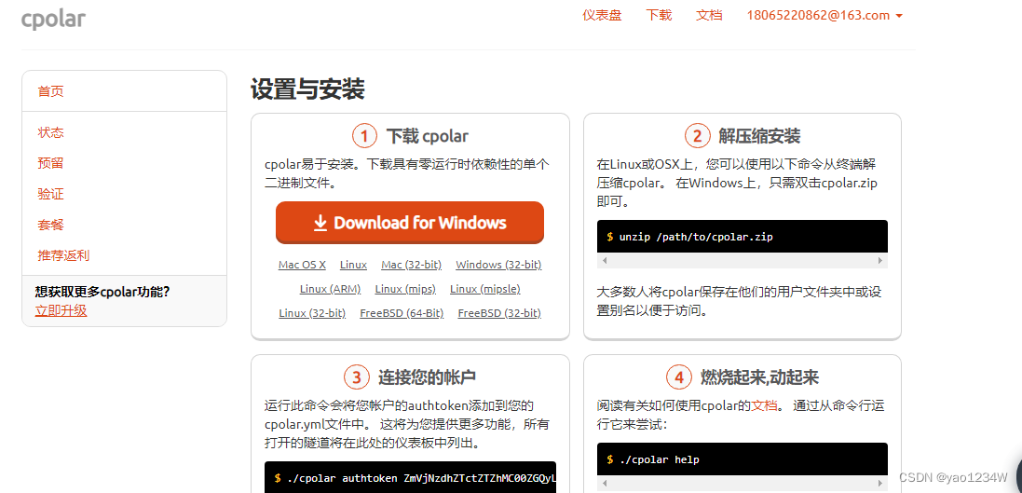
Task: Click the 解压缩安装 step heading
Action: (x=759, y=136)
